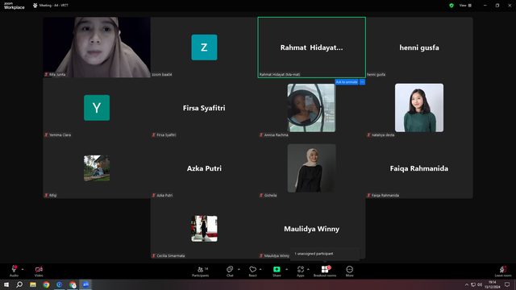Select the zoom baa04 tile with Z avatar
This screenshot has width=516, height=290.
point(204,48)
